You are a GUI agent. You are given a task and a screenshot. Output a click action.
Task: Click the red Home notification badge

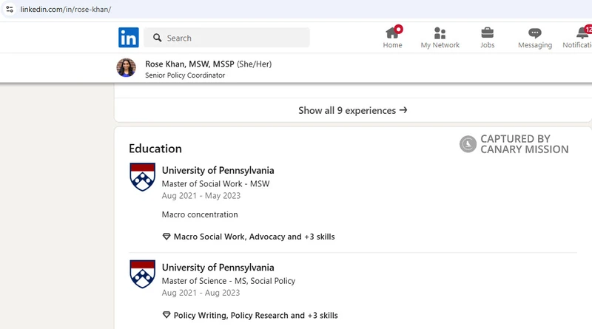point(398,29)
